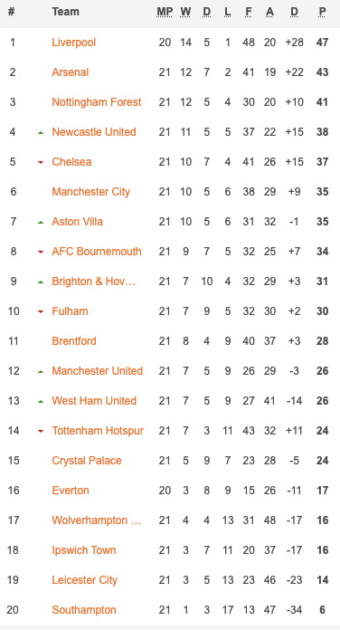
Task: Click the F goals-for column header
Action: coord(249,12)
